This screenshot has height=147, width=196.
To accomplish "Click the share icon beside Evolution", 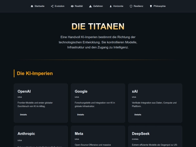I will coord(52,6).
